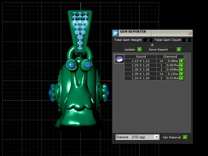Click the Update button label

[x=130, y=49]
